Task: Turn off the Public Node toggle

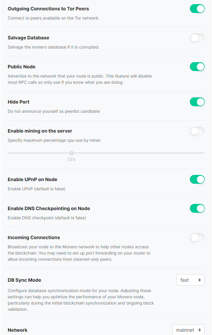Action: 197,67
